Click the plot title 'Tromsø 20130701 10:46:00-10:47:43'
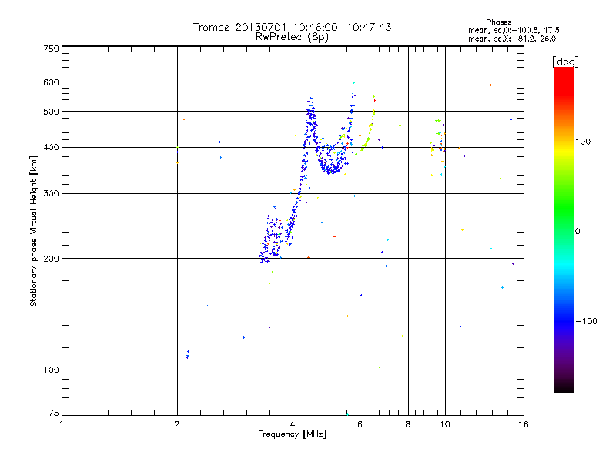This screenshot has height=462, width=616. coord(292,27)
